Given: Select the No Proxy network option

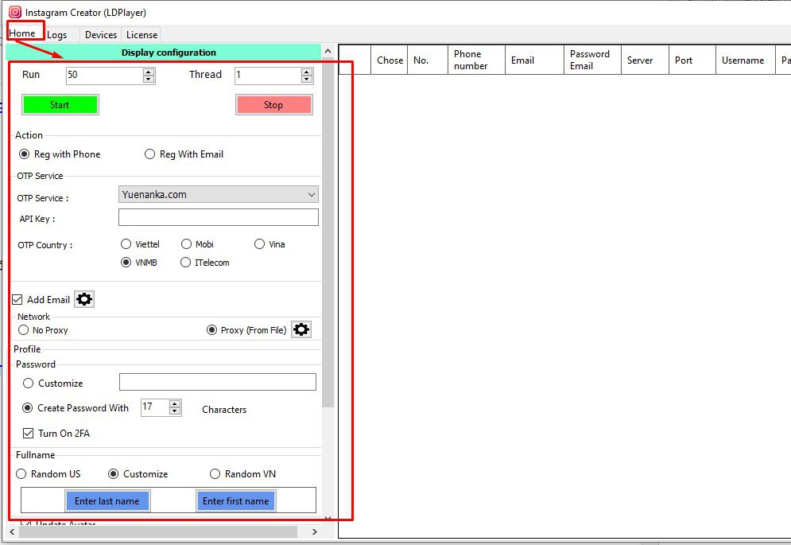Looking at the screenshot, I should [43, 330].
